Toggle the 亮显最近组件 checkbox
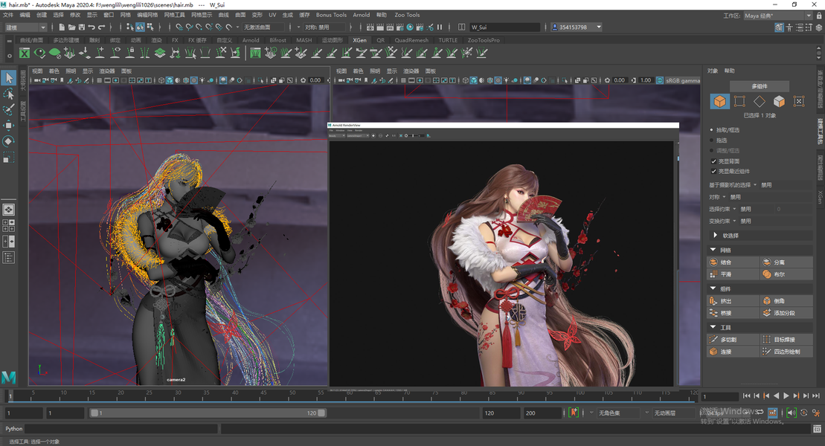Viewport: 825px width, 446px height. [x=713, y=171]
